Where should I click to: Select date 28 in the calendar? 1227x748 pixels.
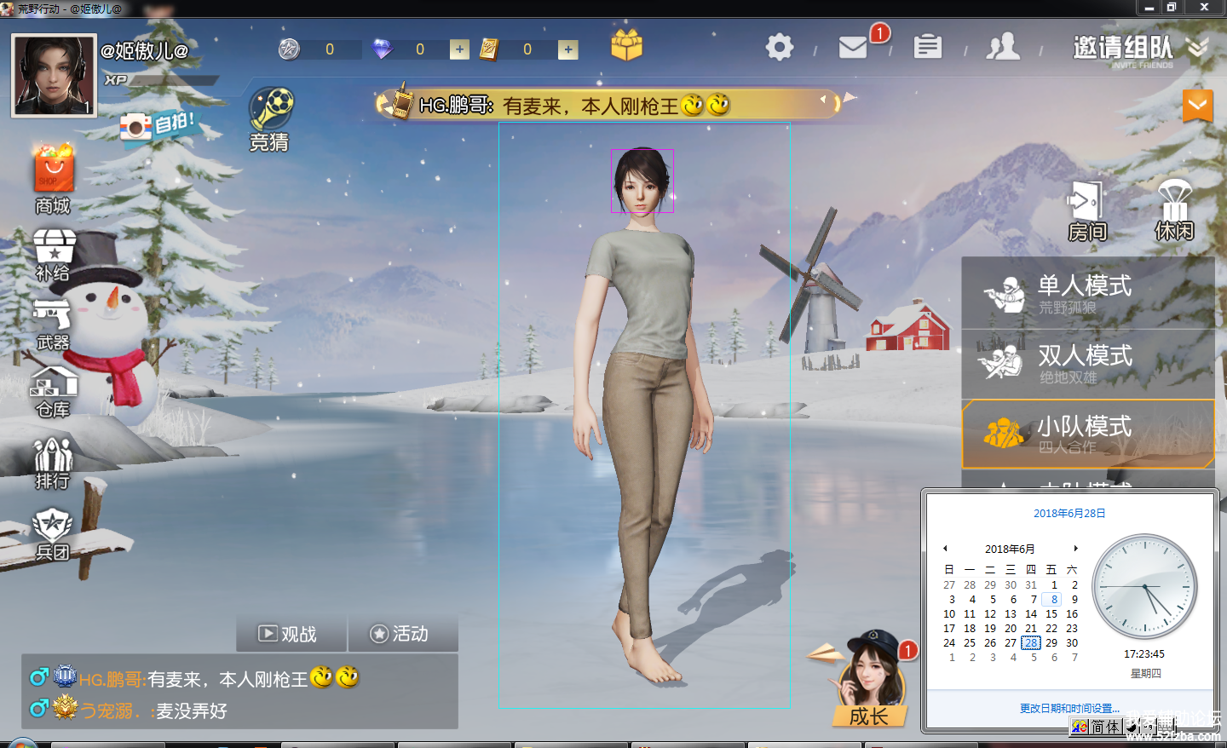[x=1031, y=642]
